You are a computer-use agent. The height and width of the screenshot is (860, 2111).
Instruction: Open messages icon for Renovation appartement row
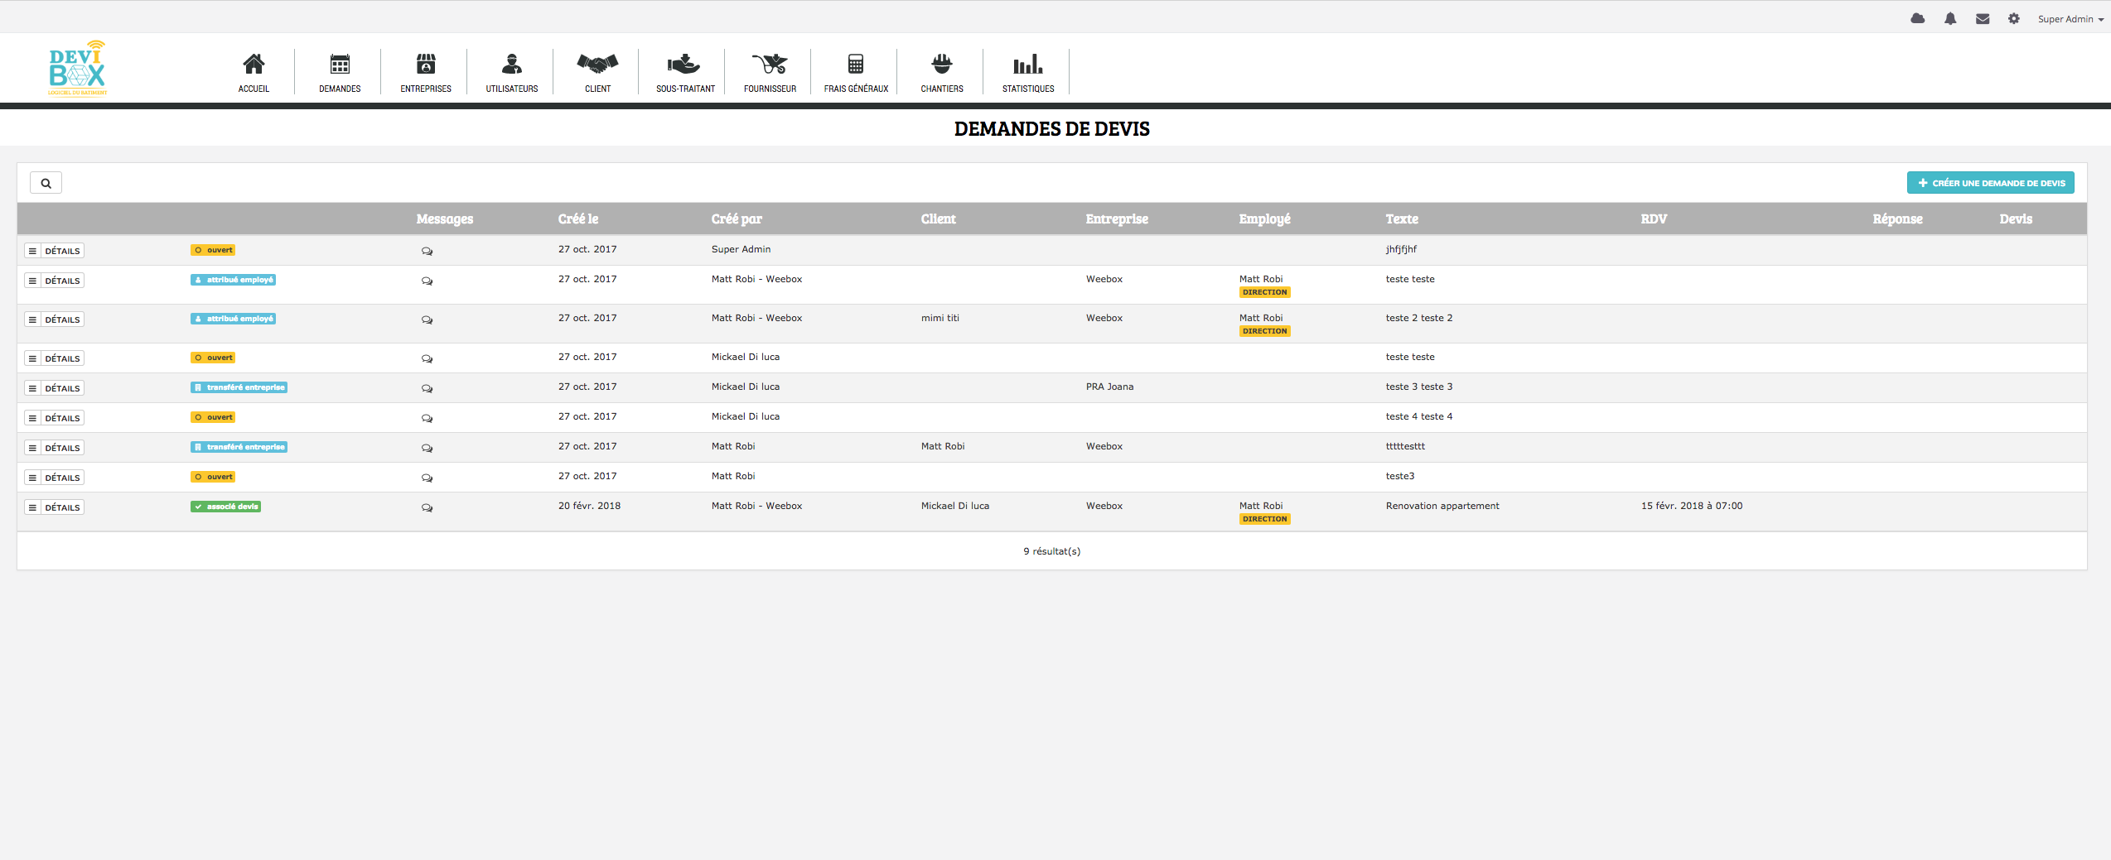(427, 507)
